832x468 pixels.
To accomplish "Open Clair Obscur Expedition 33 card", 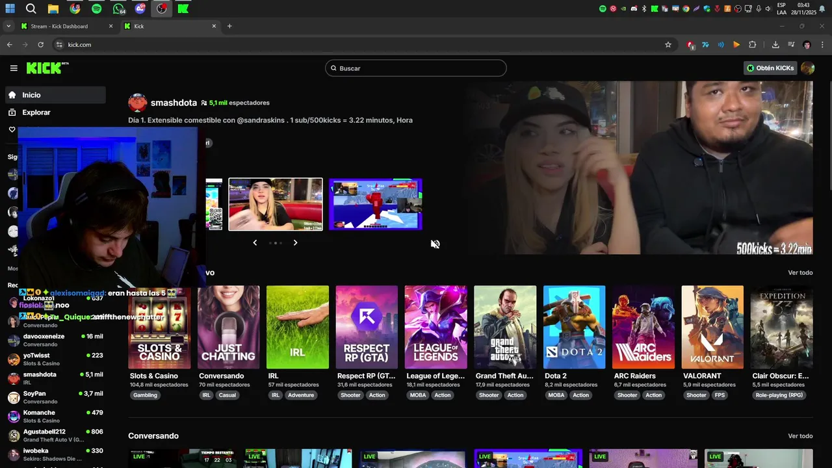I will click(782, 327).
